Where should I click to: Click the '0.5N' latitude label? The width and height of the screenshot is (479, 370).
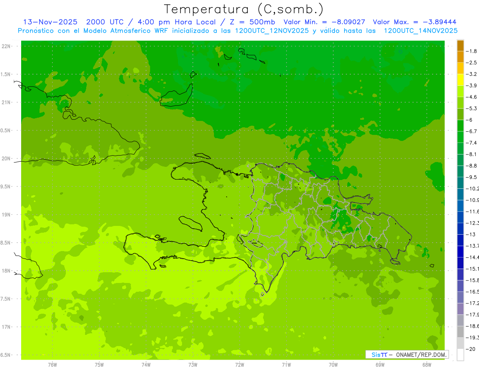coord(6,131)
